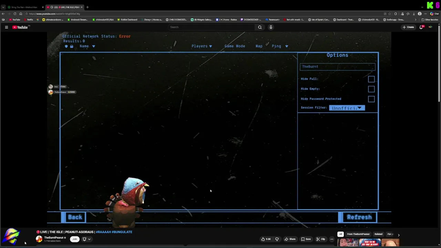Open browser downloads icon

(x=414, y=14)
